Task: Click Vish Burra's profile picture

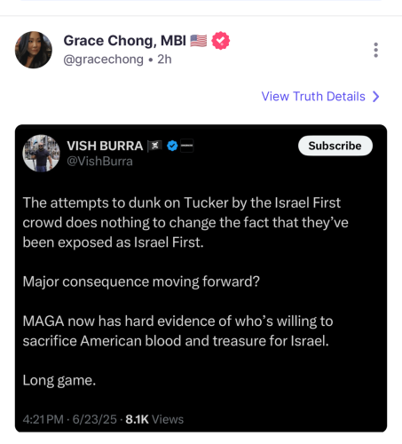Action: click(x=41, y=154)
